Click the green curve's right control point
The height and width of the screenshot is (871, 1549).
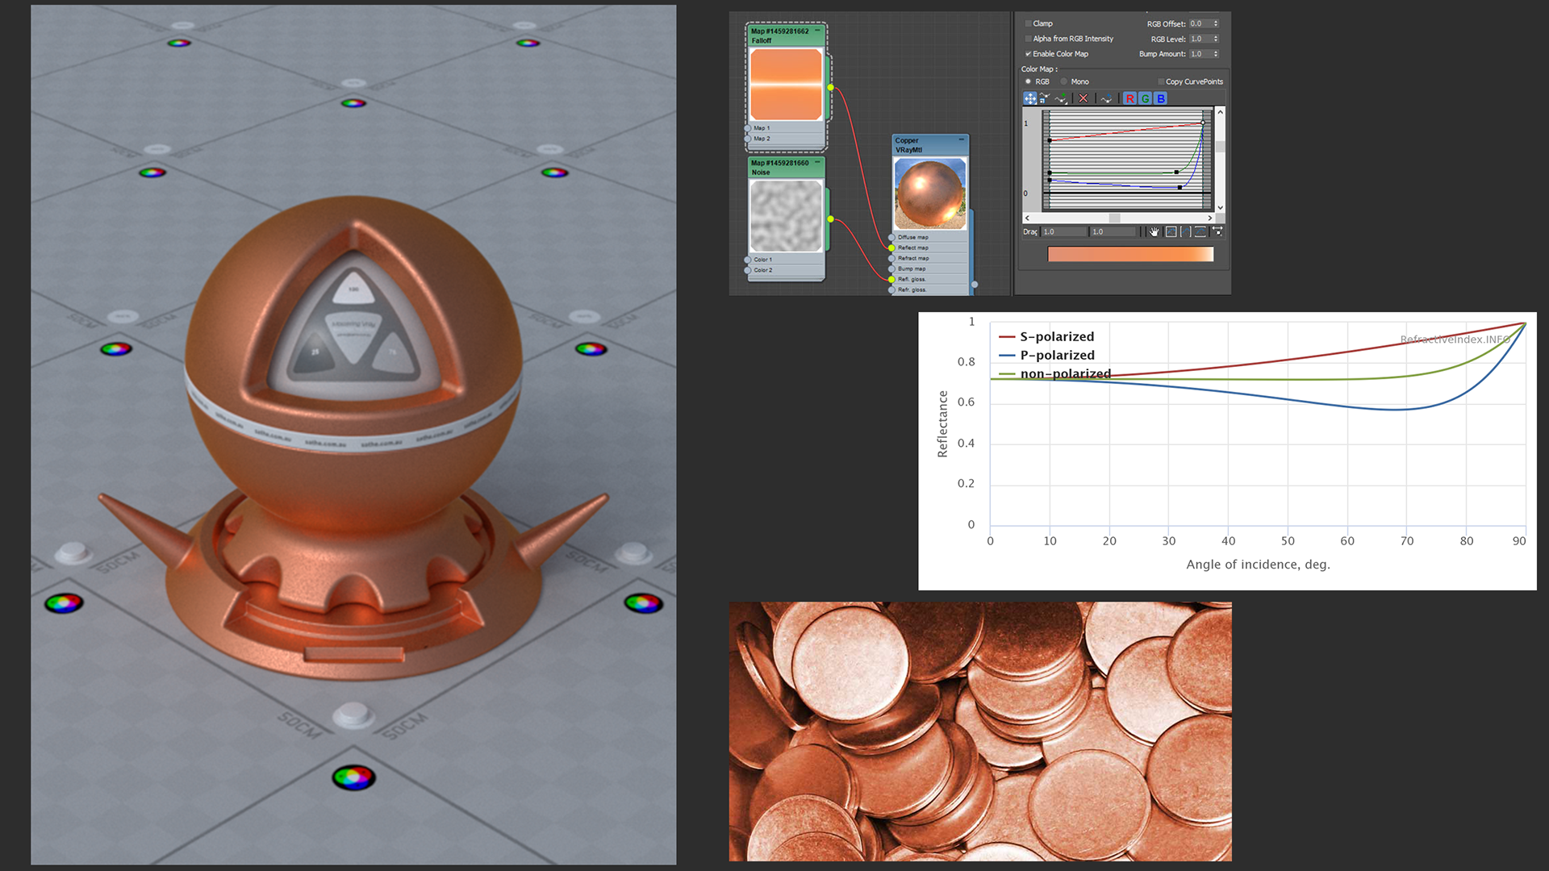tap(1176, 172)
